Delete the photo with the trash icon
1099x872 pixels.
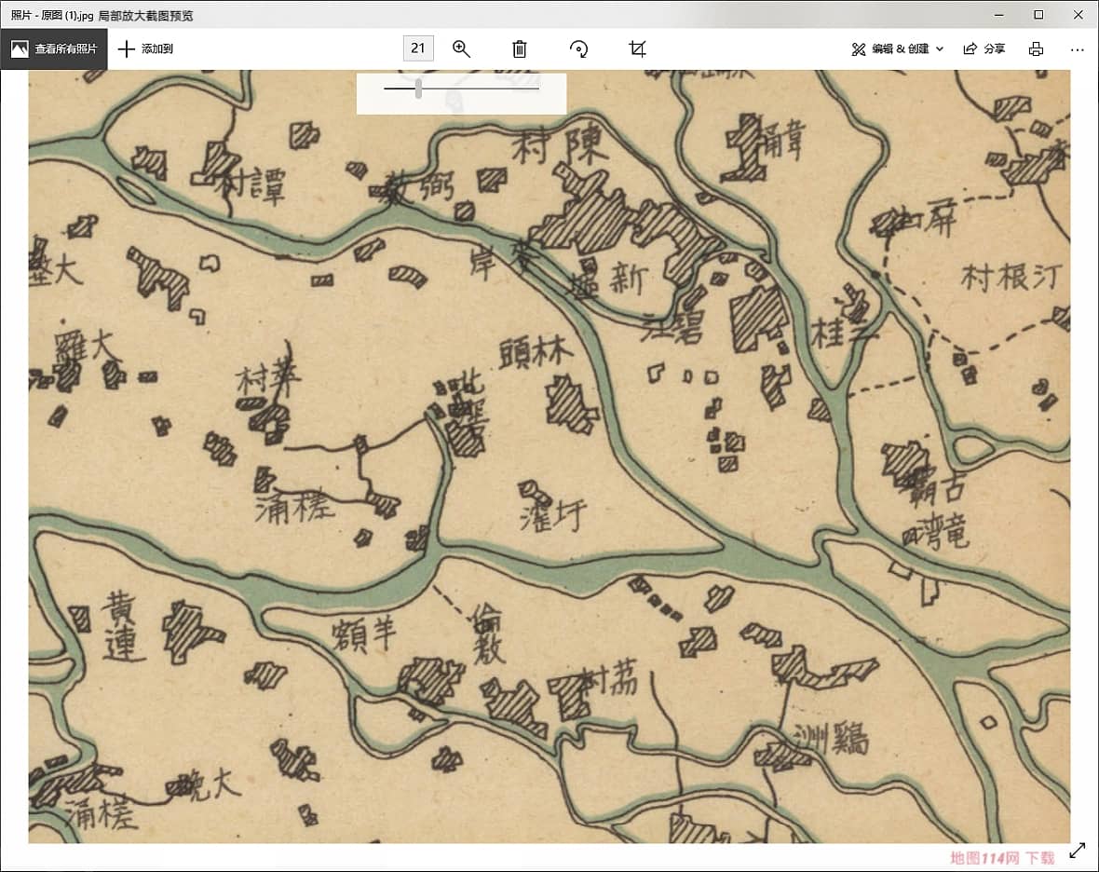pyautogui.click(x=520, y=49)
